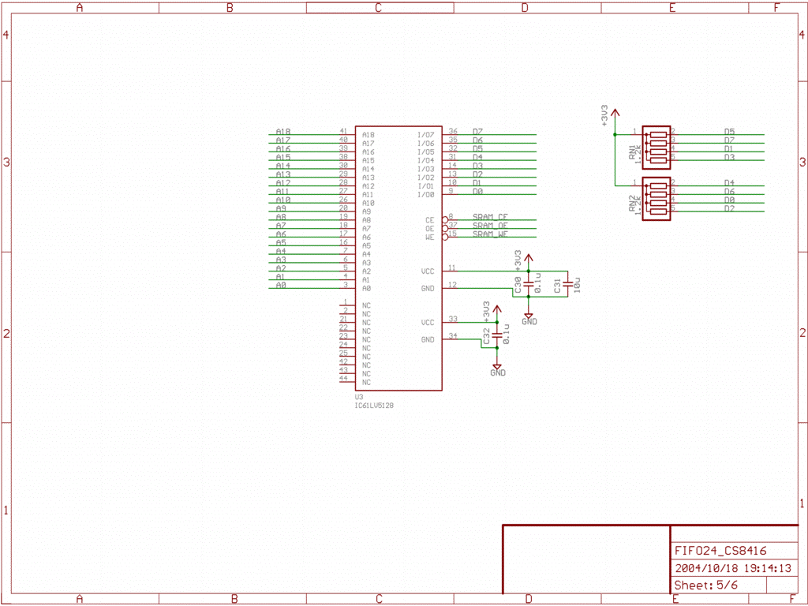Click the D2 net label next to RN2
Image resolution: width=808 pixels, height=606 pixels.
[729, 208]
